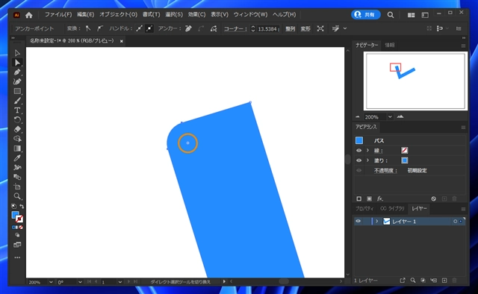Select the Direct Selection tool
Image resolution: width=478 pixels, height=294 pixels.
[x=17, y=63]
